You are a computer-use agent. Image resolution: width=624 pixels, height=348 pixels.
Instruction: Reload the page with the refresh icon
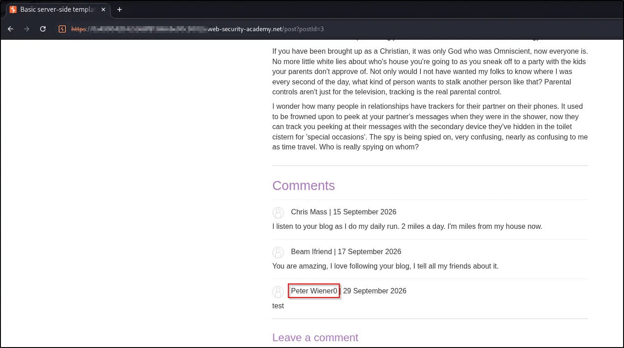pyautogui.click(x=43, y=29)
